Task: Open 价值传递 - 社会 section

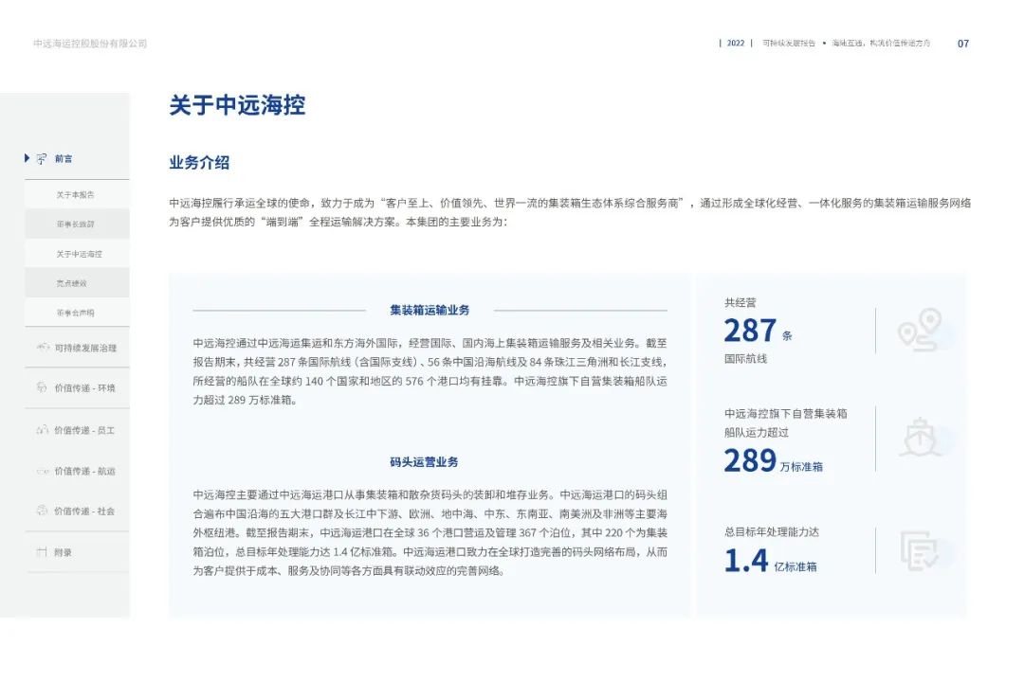Action: coord(84,511)
